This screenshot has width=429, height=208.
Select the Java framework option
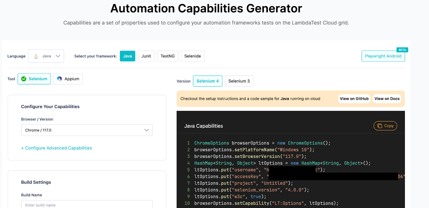pos(127,56)
